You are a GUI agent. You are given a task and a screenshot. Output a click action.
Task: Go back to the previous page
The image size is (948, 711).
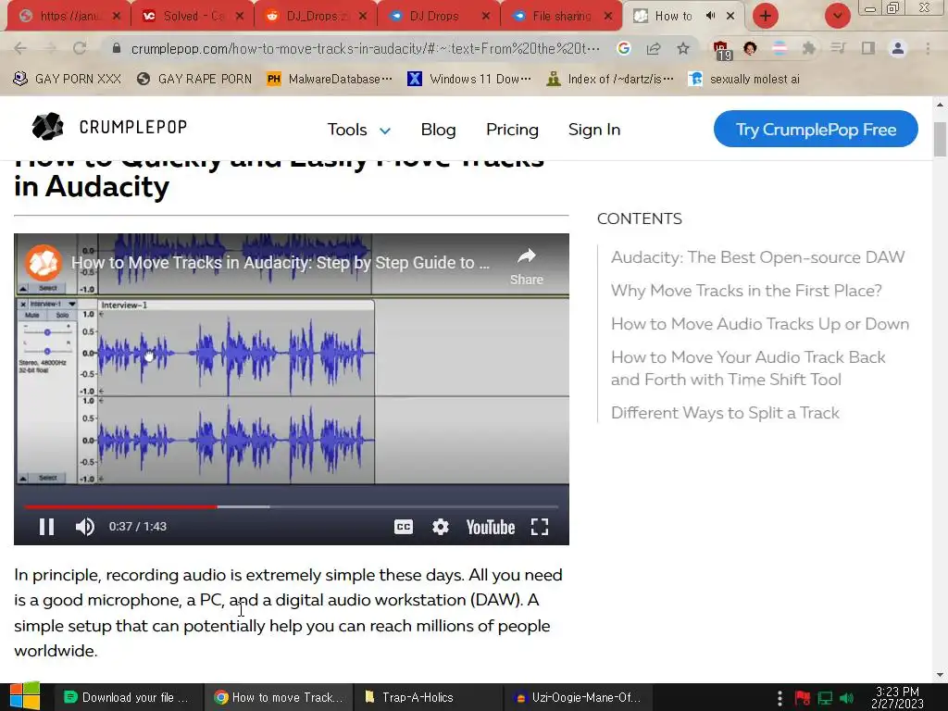coord(20,48)
